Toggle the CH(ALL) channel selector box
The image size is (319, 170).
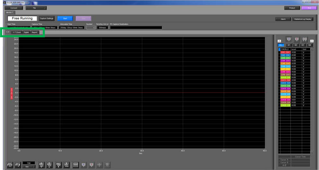[279, 49]
